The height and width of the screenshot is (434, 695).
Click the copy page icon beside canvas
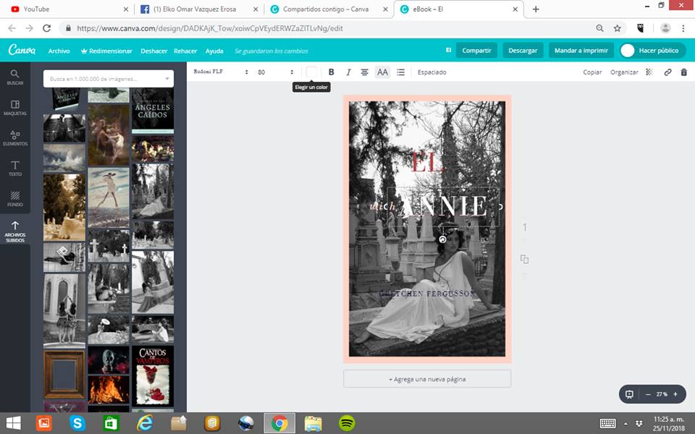coord(525,259)
